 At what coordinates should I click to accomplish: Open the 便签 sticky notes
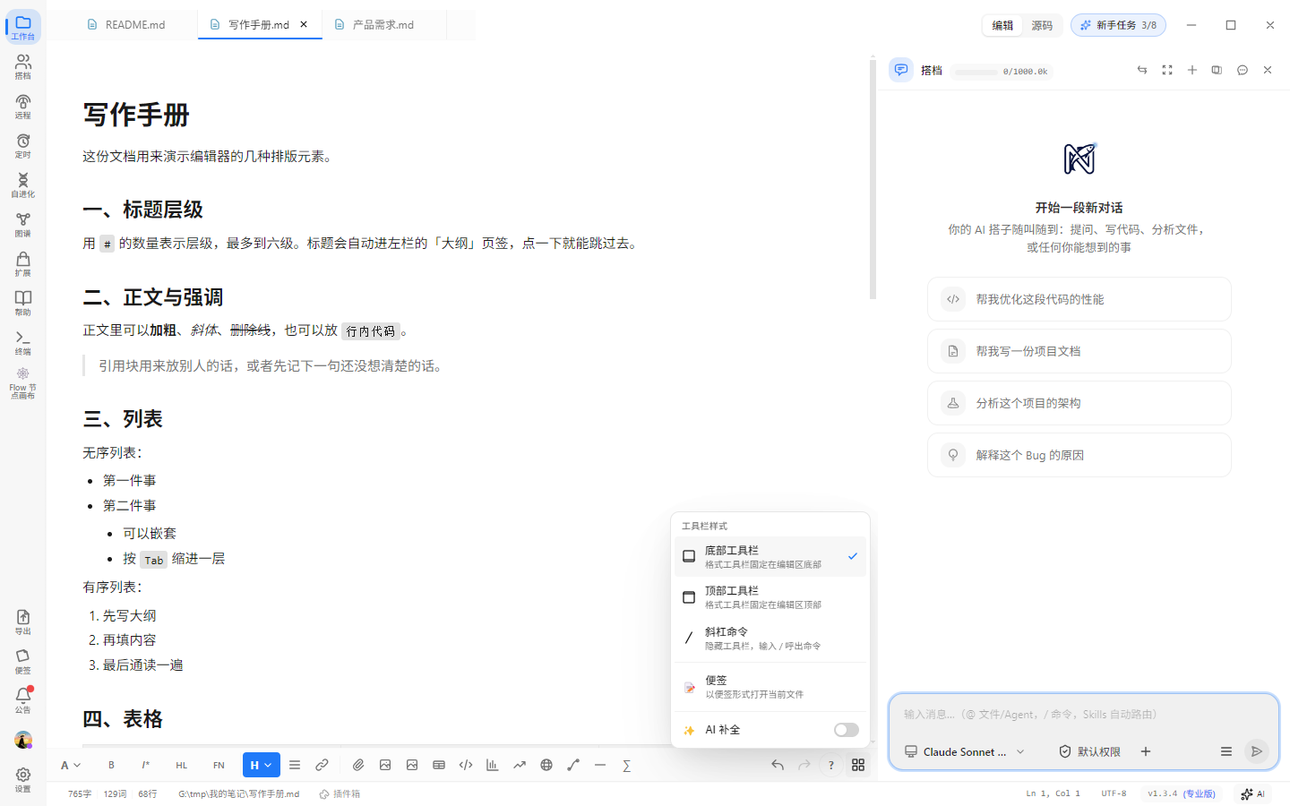click(x=23, y=662)
